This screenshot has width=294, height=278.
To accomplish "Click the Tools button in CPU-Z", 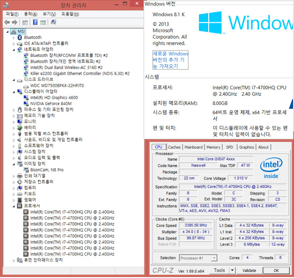I will pos(220,270).
